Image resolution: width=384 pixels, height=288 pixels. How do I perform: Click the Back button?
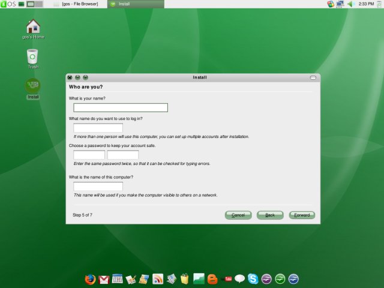point(270,215)
